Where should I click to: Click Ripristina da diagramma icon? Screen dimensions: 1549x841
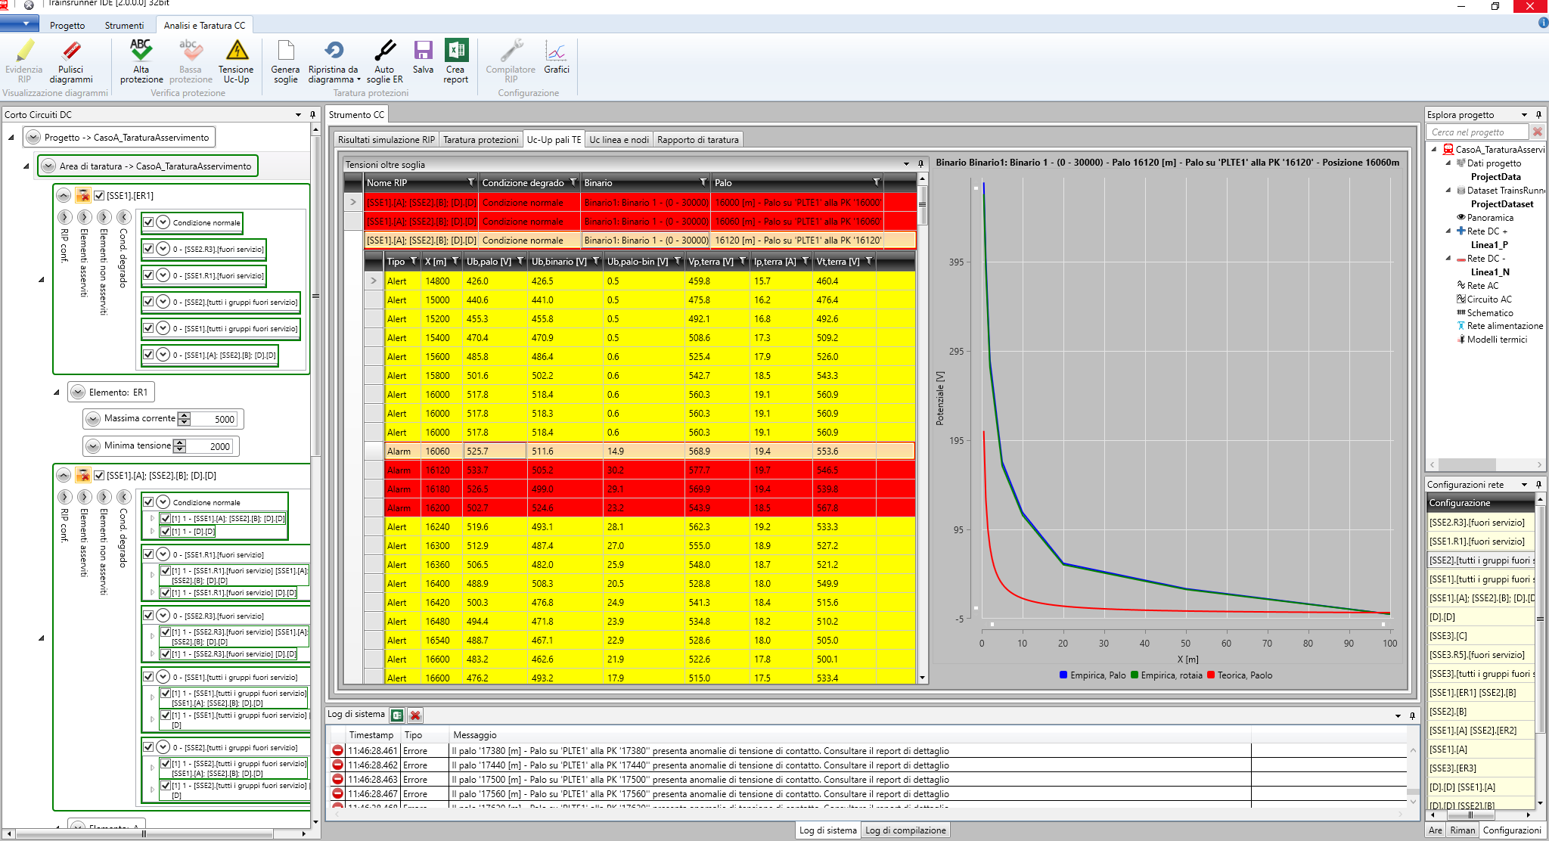pyautogui.click(x=334, y=51)
